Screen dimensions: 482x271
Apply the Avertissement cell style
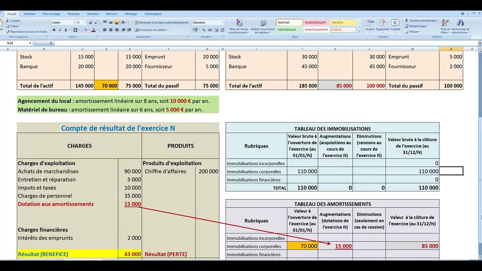point(316,29)
